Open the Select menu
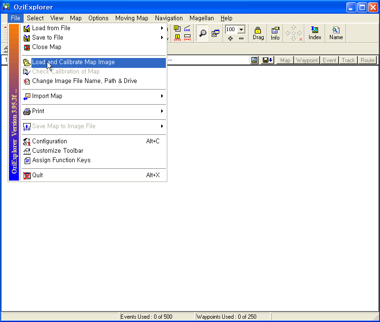 pos(35,18)
